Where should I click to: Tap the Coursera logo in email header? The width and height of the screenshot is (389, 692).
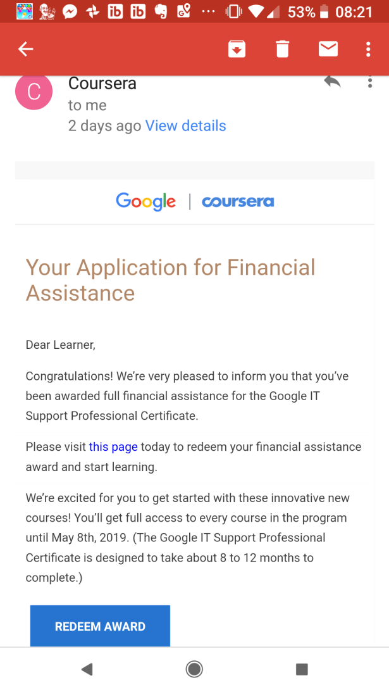pyautogui.click(x=238, y=202)
